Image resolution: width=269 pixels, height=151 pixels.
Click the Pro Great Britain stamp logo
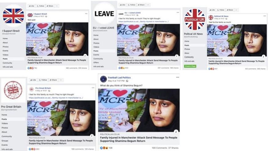point(13,90)
